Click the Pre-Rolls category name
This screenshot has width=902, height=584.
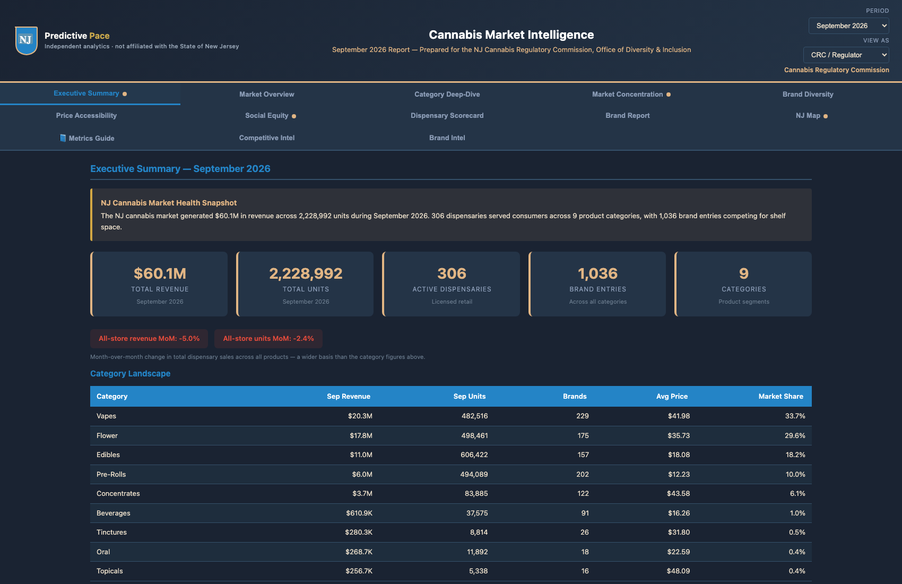click(111, 474)
